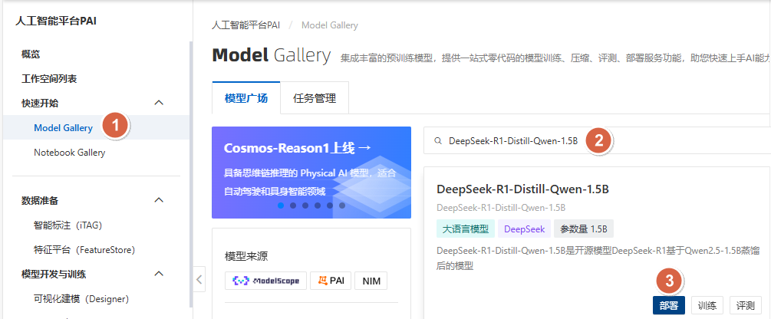Collapse the 模型开发与训练 section chevron
The image size is (771, 319).
tap(158, 273)
